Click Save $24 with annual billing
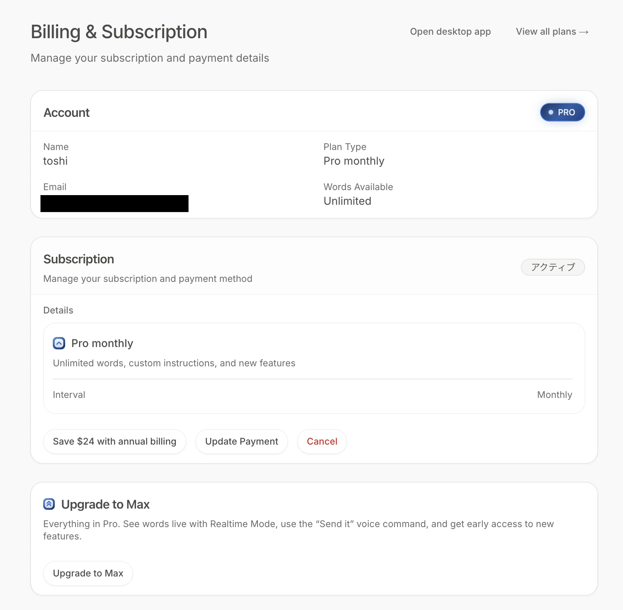Screen dimensions: 623x610 pyautogui.click(x=114, y=441)
